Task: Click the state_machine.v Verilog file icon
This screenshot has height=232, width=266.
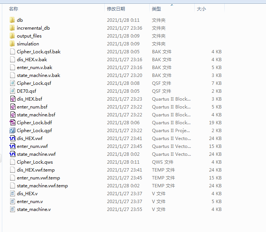Action: (12, 209)
